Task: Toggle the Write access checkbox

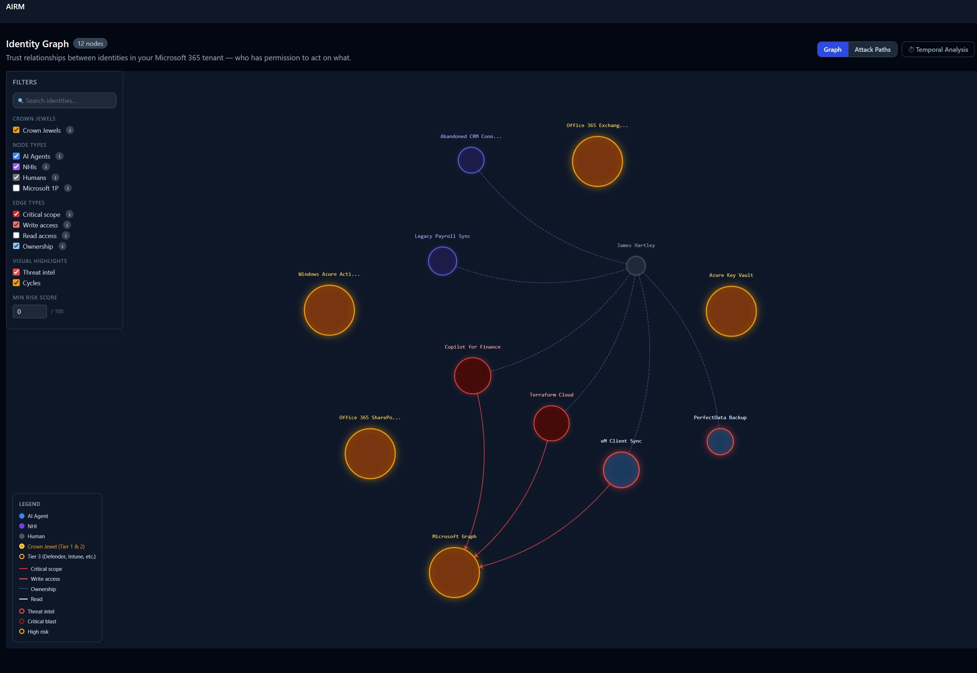Action: [x=16, y=225]
